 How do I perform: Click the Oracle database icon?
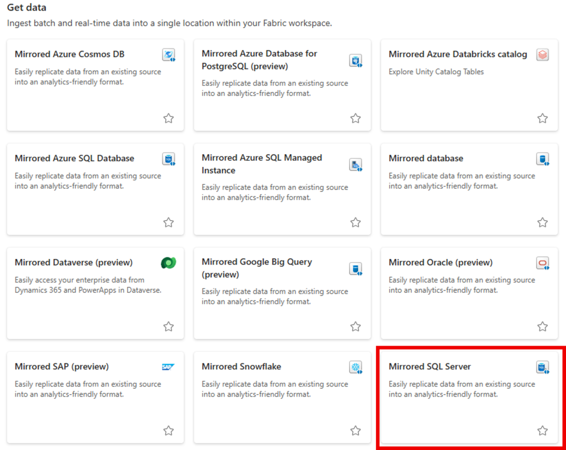pos(542,263)
